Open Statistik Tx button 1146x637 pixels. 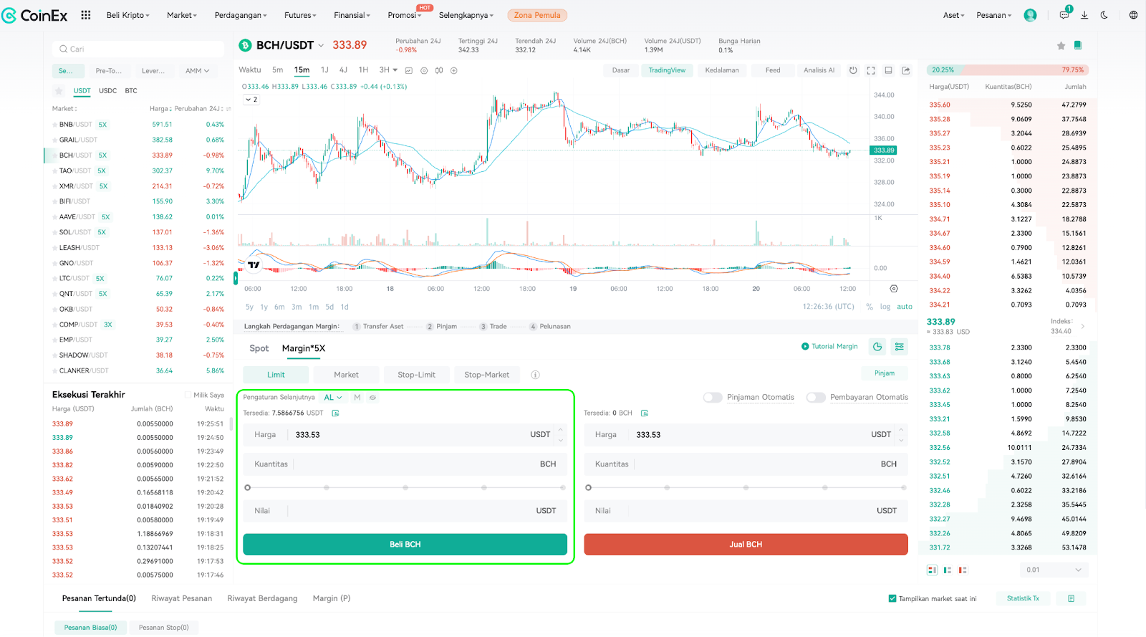[1023, 598]
